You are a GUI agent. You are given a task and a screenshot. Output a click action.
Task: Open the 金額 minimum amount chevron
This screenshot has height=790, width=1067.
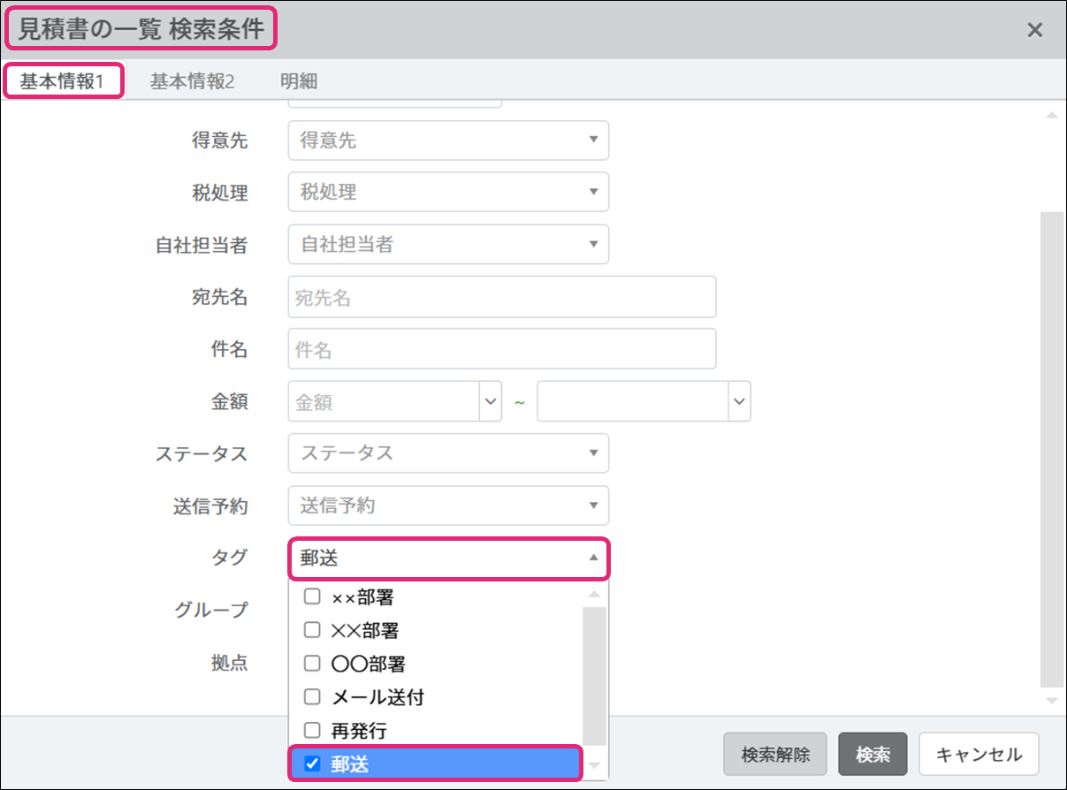coord(491,402)
